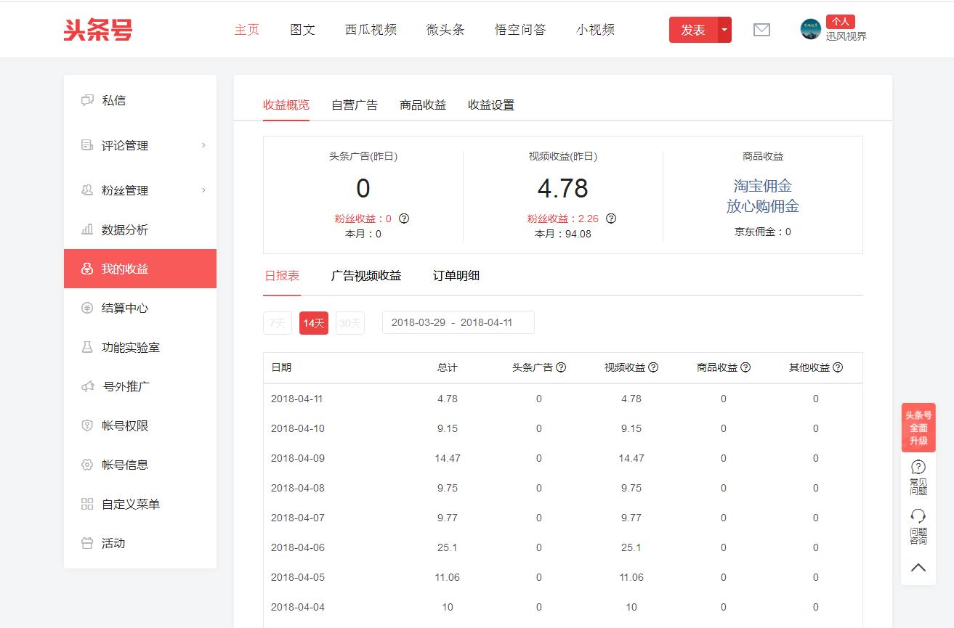The width and height of the screenshot is (954, 628).
Task: Click 视频收益 粉丝收益：2.26 text
Action: pyautogui.click(x=563, y=219)
